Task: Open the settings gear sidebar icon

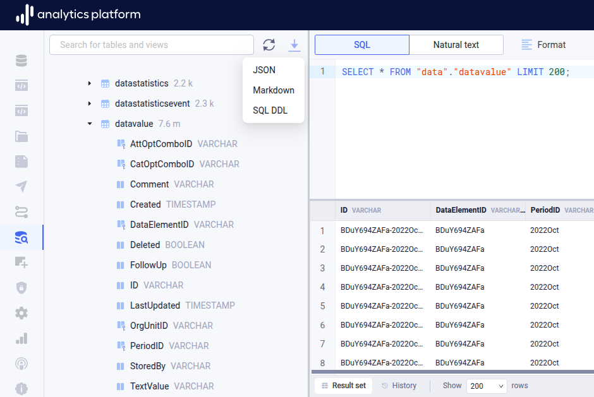Action: (21, 313)
